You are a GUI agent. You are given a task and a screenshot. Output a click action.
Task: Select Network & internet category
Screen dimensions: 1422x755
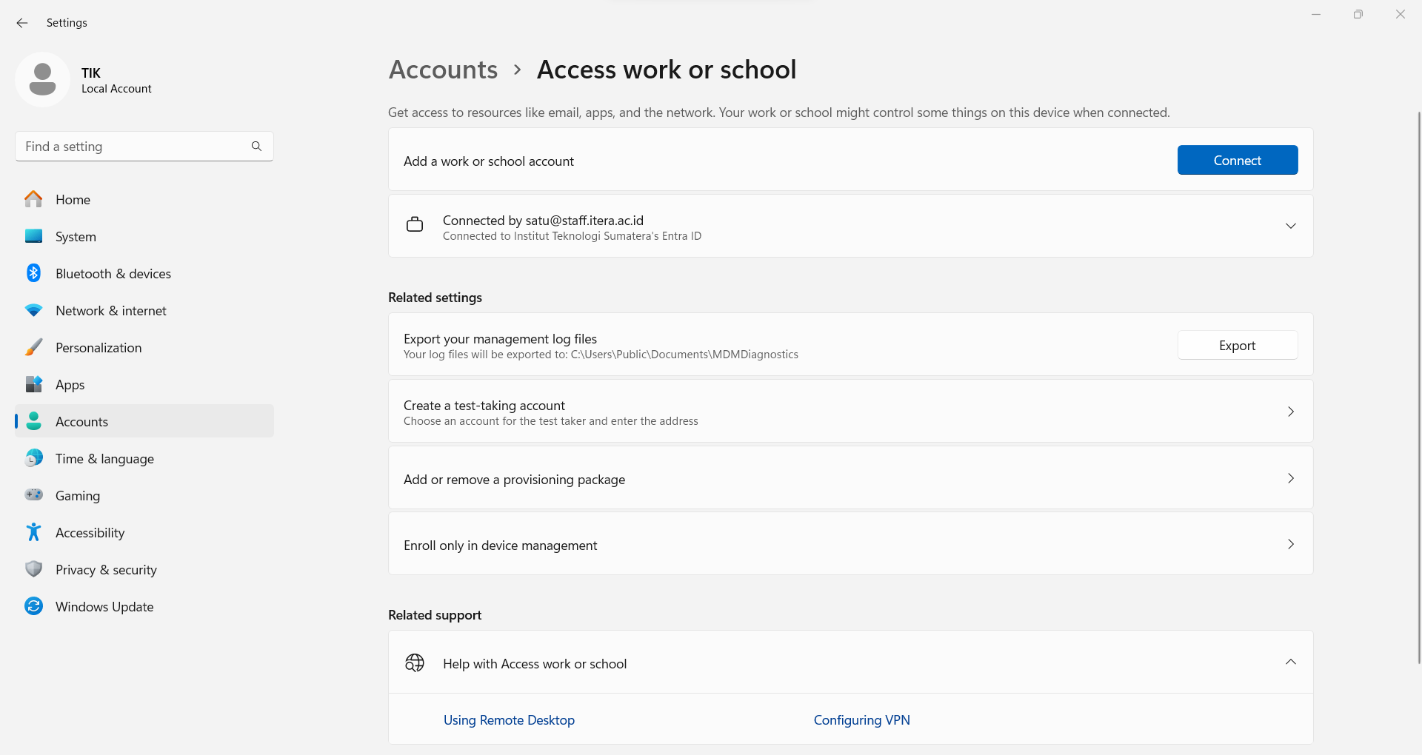pyautogui.click(x=144, y=310)
